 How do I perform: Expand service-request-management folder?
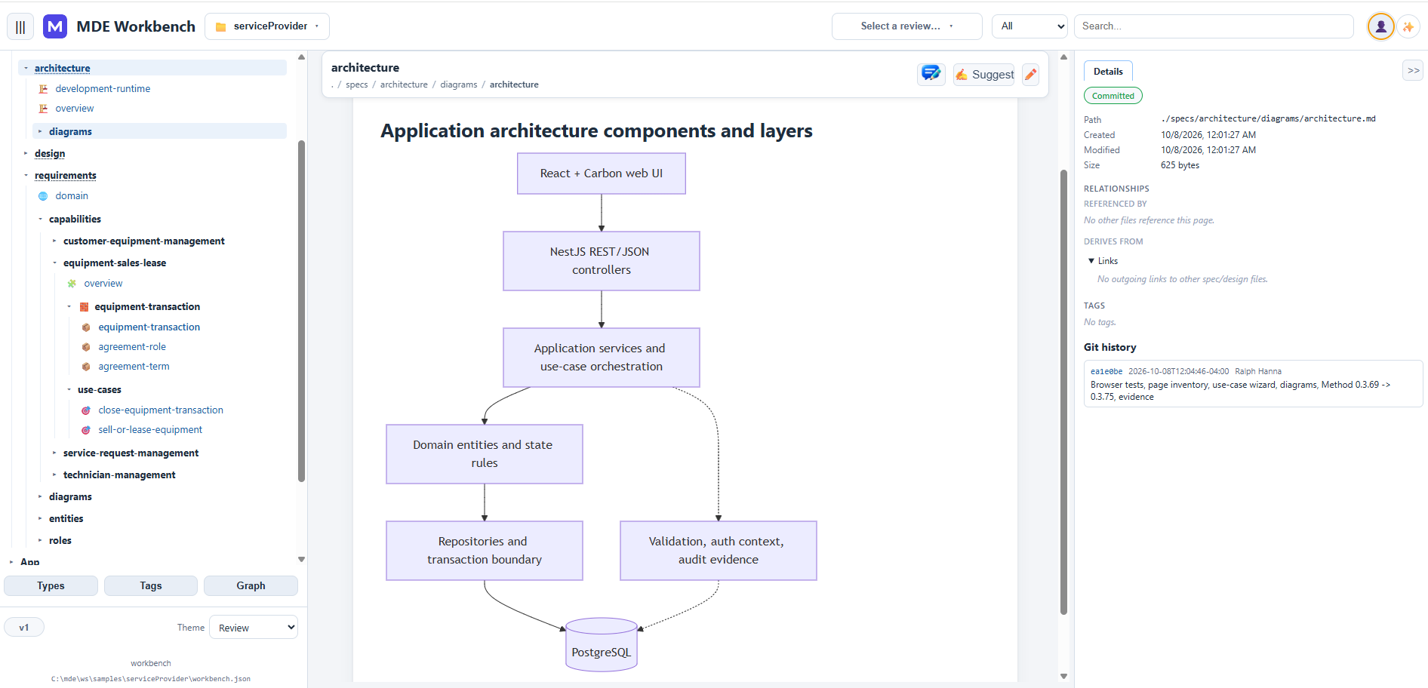coord(54,453)
